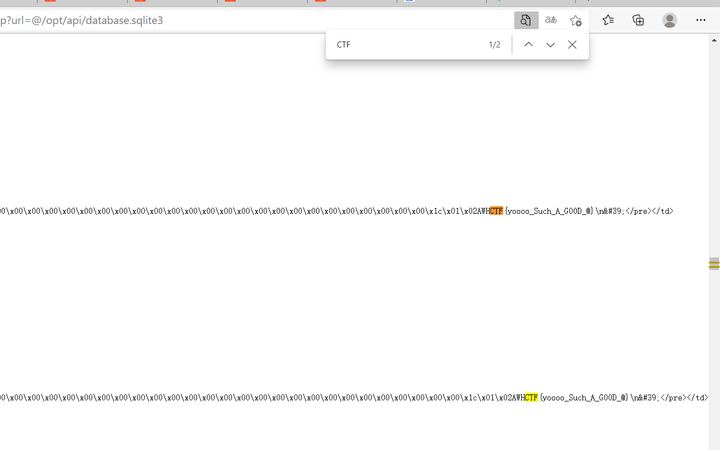Screen dimensions: 720x450
Task: Open the Settings and more menu
Action: (x=701, y=20)
